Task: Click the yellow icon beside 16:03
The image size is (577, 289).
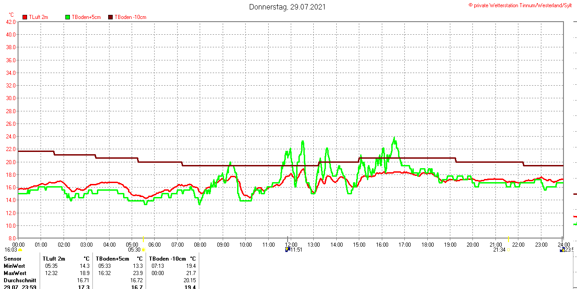Action: pyautogui.click(x=20, y=250)
